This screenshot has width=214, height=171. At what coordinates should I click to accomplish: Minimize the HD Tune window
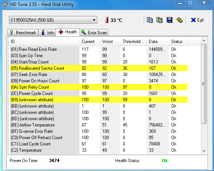point(180,3)
